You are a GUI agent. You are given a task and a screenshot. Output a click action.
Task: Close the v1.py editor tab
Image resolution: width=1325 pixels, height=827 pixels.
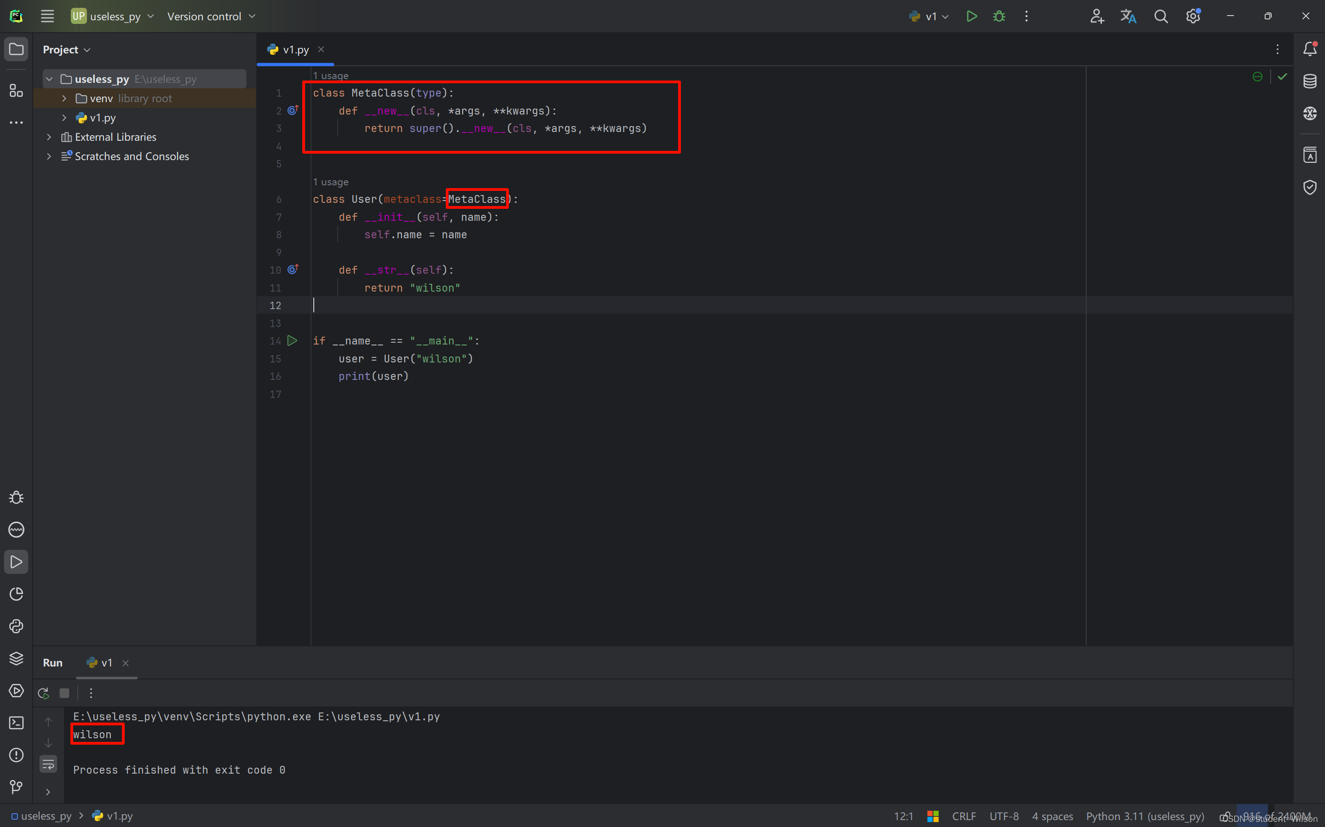click(x=321, y=49)
